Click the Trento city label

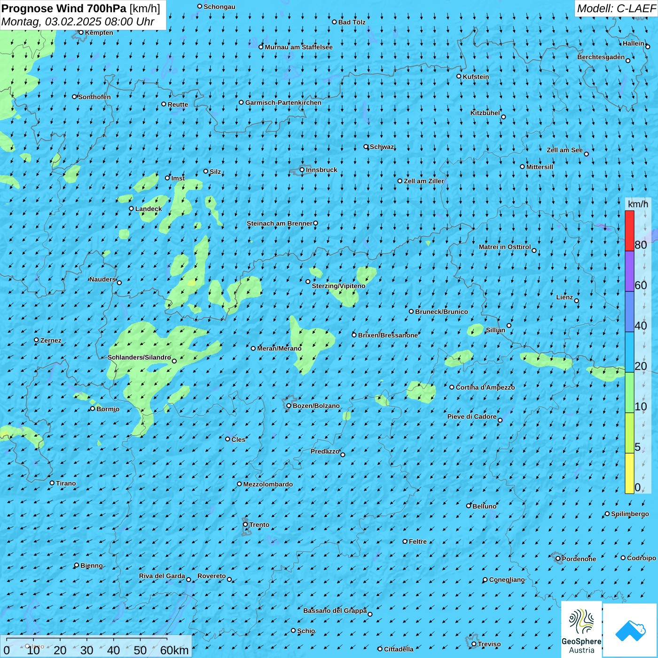coord(259,525)
